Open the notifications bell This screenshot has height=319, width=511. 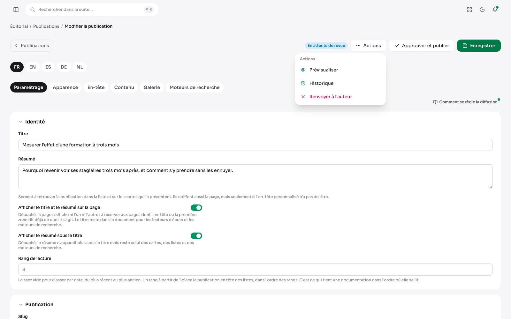pyautogui.click(x=495, y=10)
